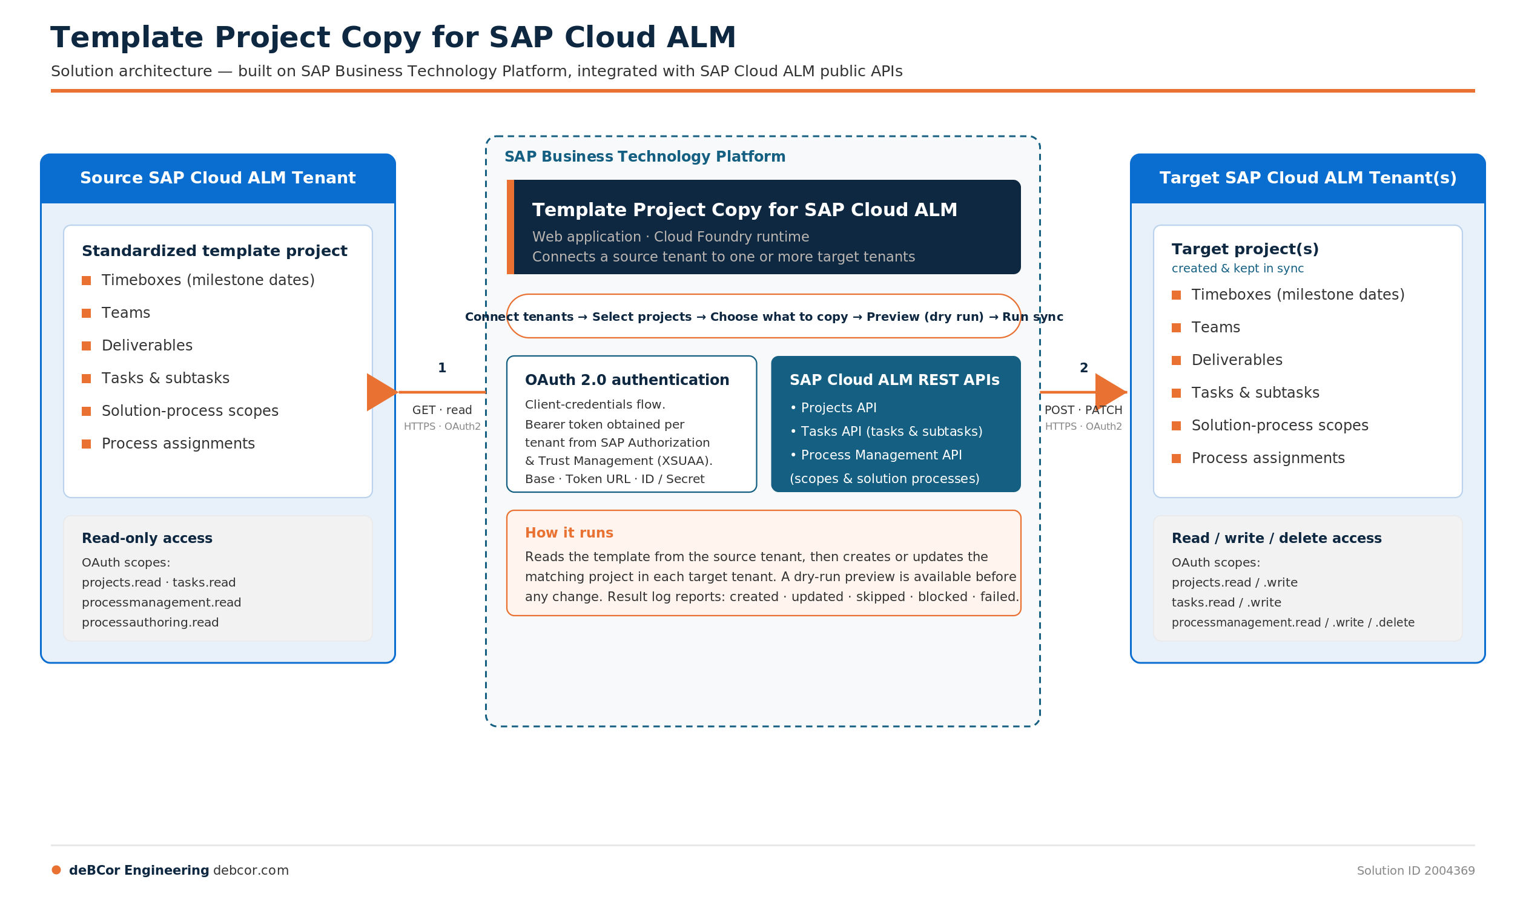Screen dimensions: 1526x908
Task: Click "SAP Cloud ALM REST APIs" heading
Action: coord(894,380)
